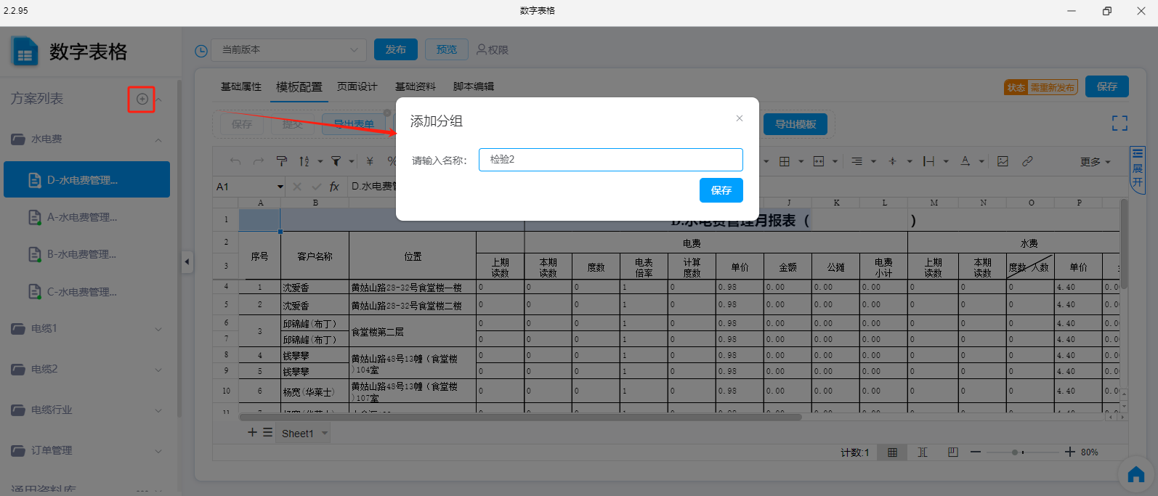Click 保存 in the 添加分组 dialog
The height and width of the screenshot is (496, 1158).
coord(721,190)
